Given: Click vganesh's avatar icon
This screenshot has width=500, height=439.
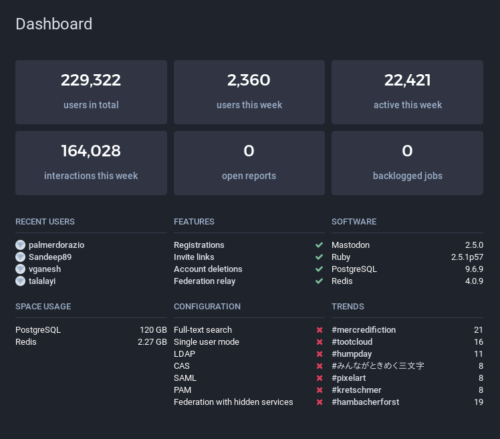Looking at the screenshot, I should [x=21, y=269].
